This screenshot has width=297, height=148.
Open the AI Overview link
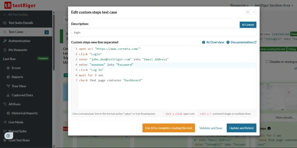pos(215,42)
